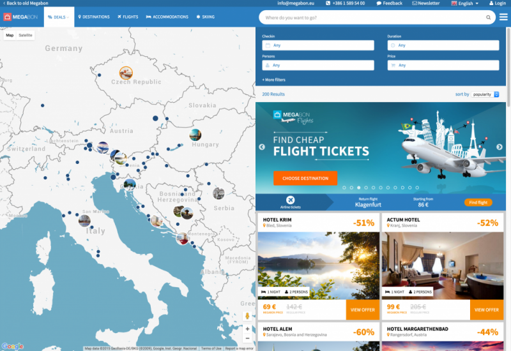Open the Deals menu dropdown
This screenshot has height=351, width=511.
[59, 17]
